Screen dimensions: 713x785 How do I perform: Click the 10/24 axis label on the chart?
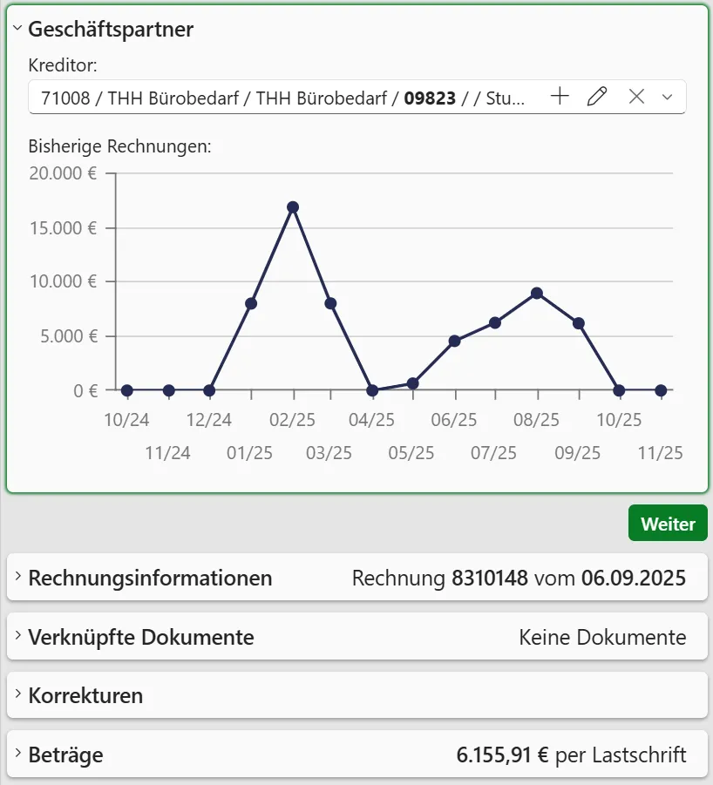(x=128, y=419)
